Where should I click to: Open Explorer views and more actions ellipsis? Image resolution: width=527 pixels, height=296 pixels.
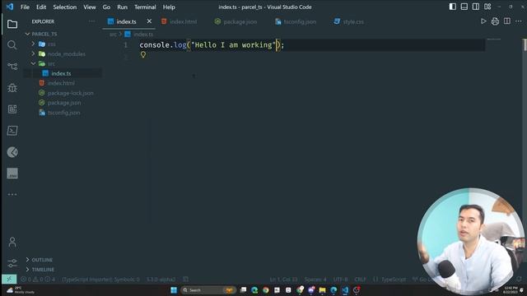pos(91,21)
